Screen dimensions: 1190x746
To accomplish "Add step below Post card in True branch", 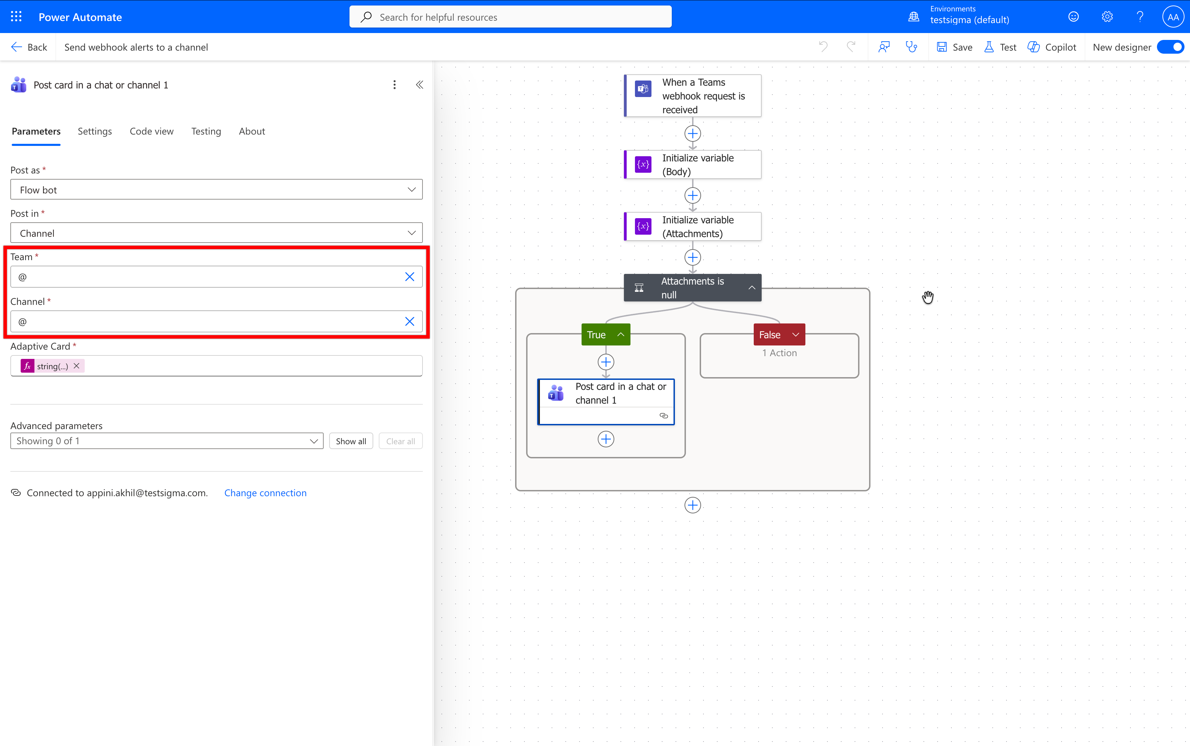I will [606, 439].
